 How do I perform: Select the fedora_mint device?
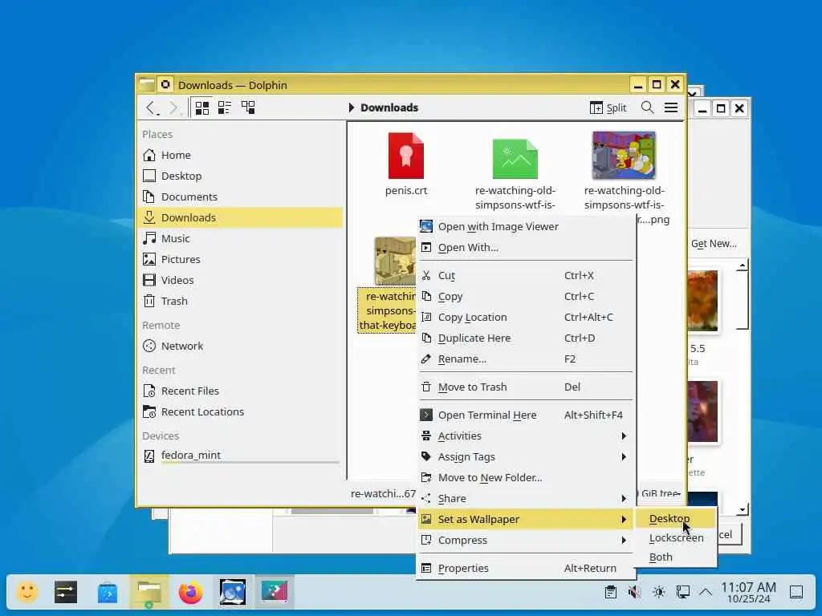pos(241,456)
